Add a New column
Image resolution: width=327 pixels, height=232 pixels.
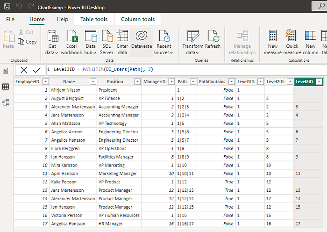click(311, 42)
